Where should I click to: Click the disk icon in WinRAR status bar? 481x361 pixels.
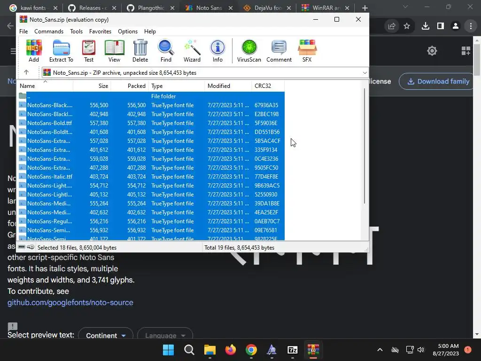click(x=22, y=247)
